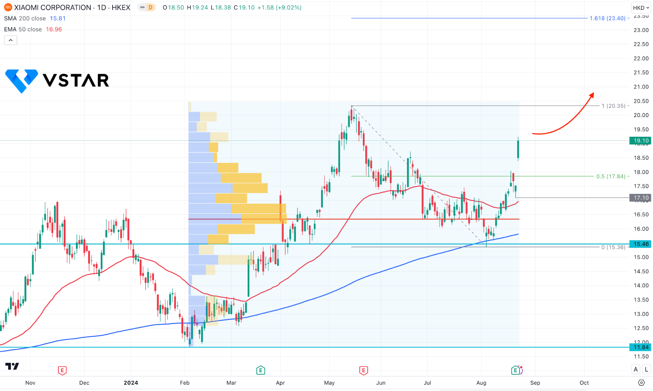
Task: Select the EMA 50 close indicator legend
Action: point(23,29)
